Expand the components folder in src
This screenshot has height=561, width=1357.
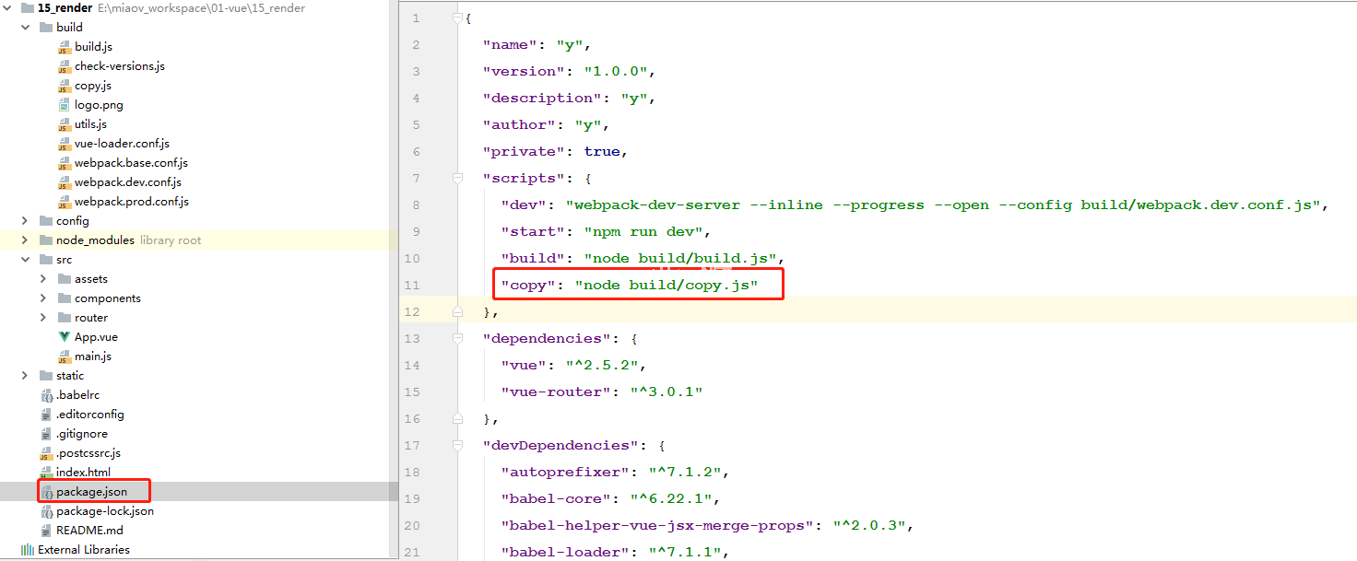43,298
